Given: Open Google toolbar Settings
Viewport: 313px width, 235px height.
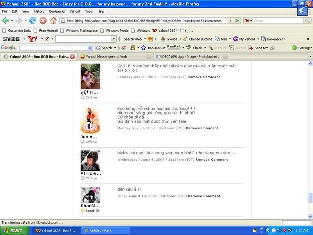Looking at the screenshot, I should pos(302,48).
